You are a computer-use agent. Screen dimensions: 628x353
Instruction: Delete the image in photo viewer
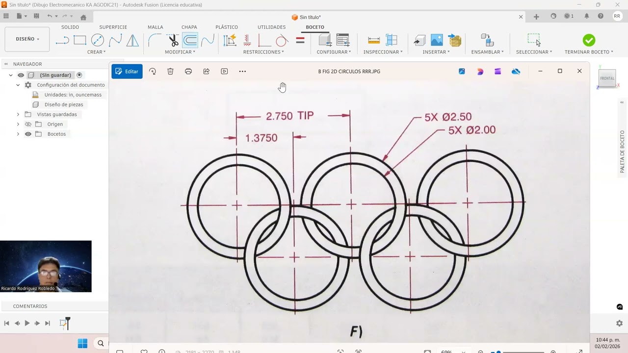coord(170,71)
